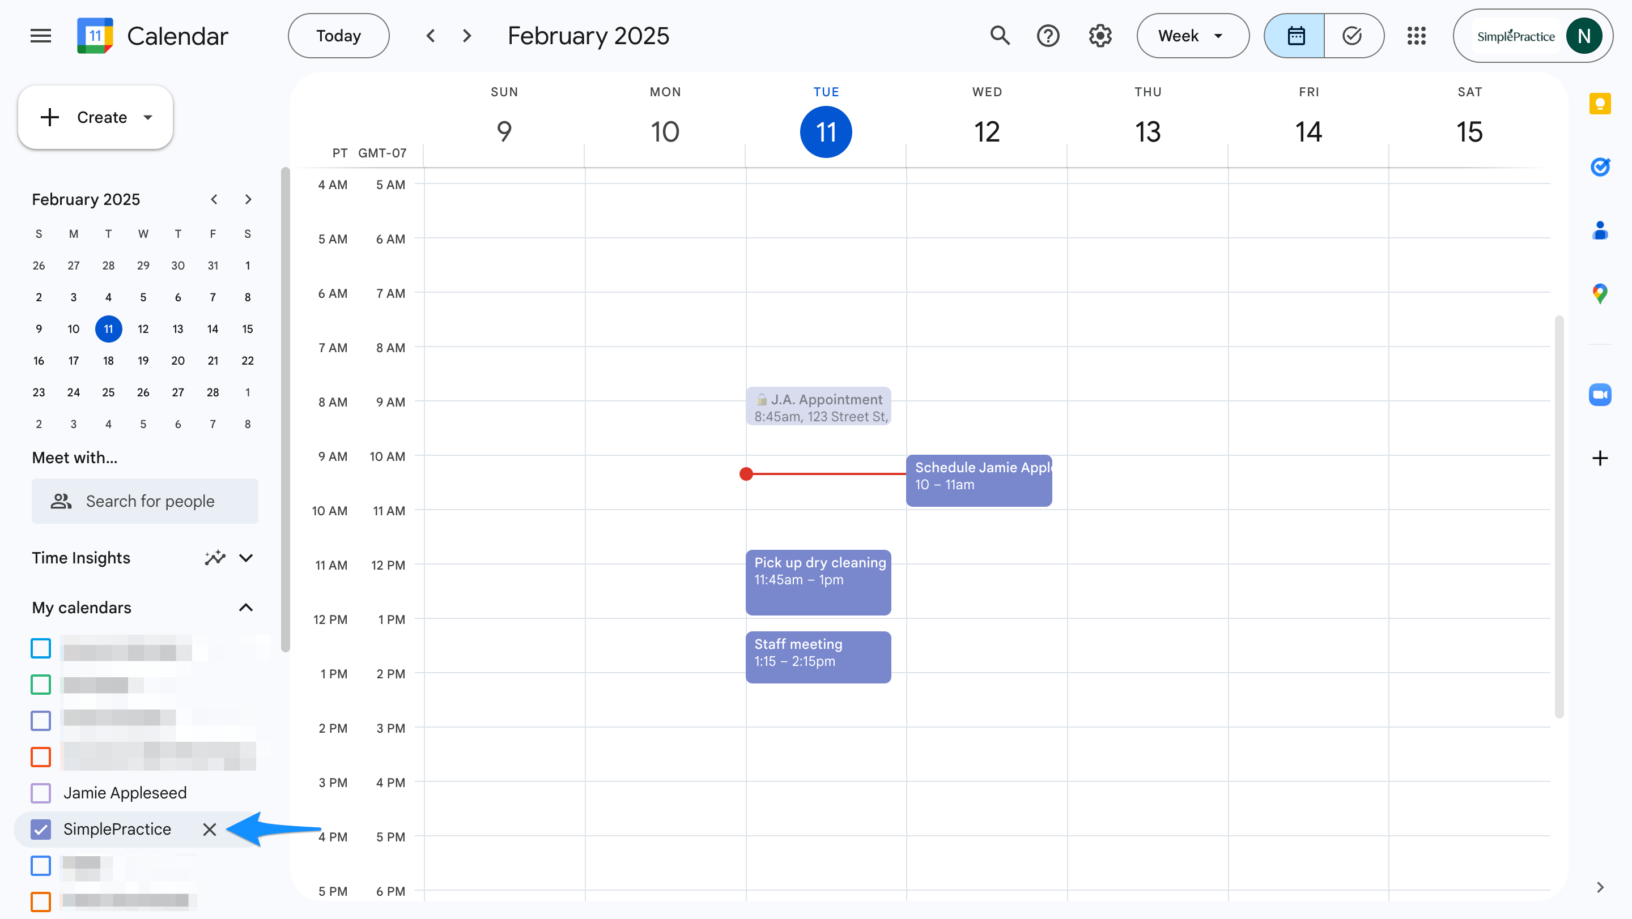Uncheck the SimplePractice calendar checkbox
1632x919 pixels.
(41, 829)
